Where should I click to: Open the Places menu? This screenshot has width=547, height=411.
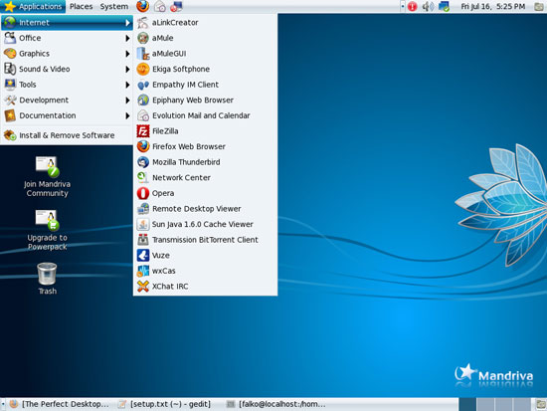point(81,6)
